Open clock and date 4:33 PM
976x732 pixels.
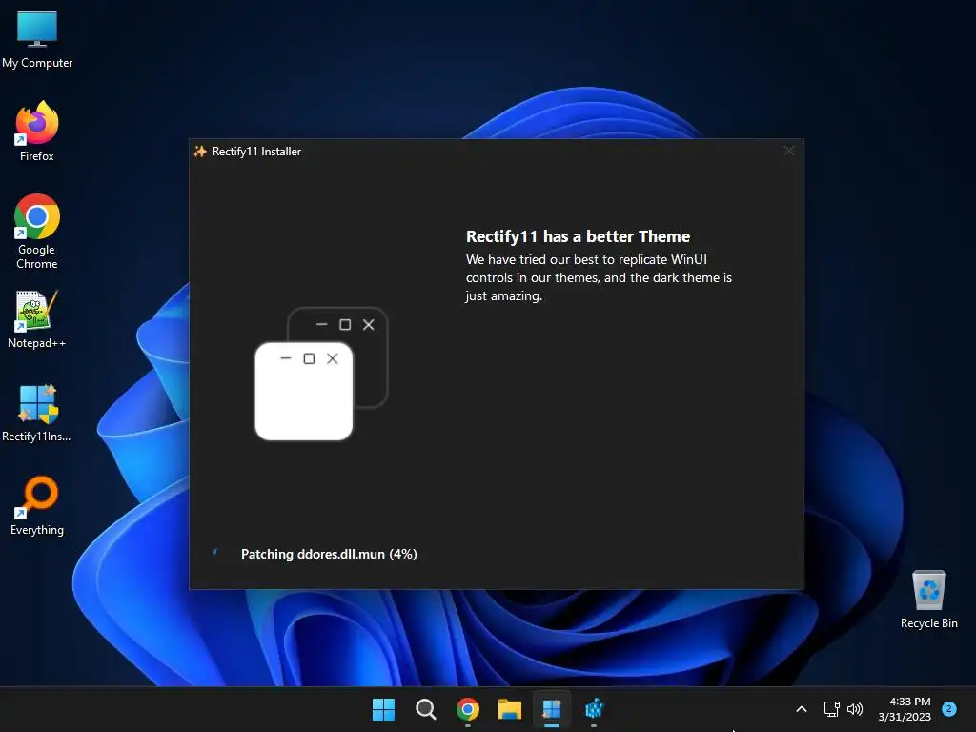click(905, 709)
